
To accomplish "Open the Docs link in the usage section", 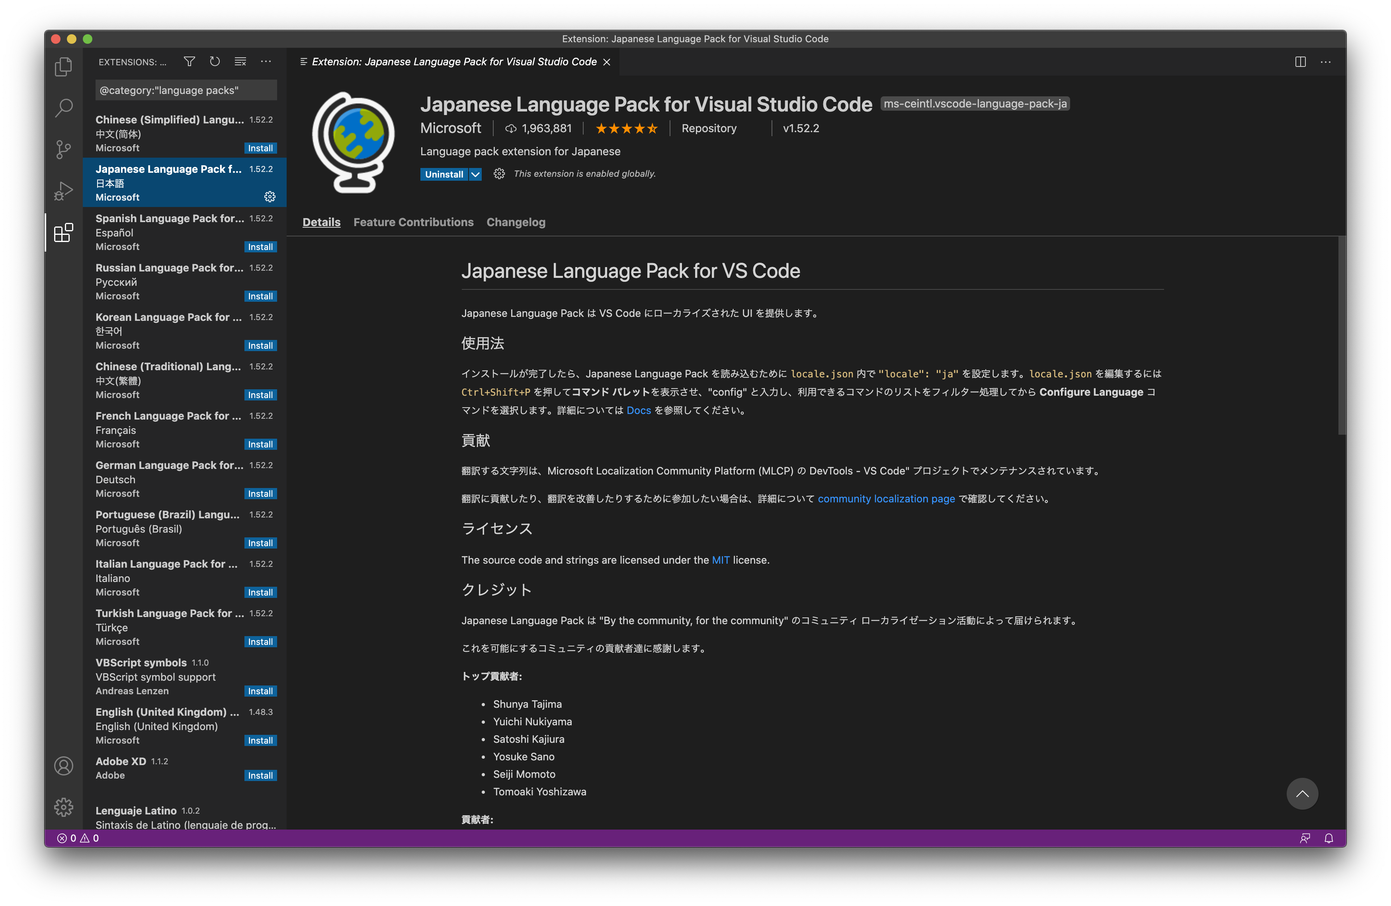I will pyautogui.click(x=638, y=410).
